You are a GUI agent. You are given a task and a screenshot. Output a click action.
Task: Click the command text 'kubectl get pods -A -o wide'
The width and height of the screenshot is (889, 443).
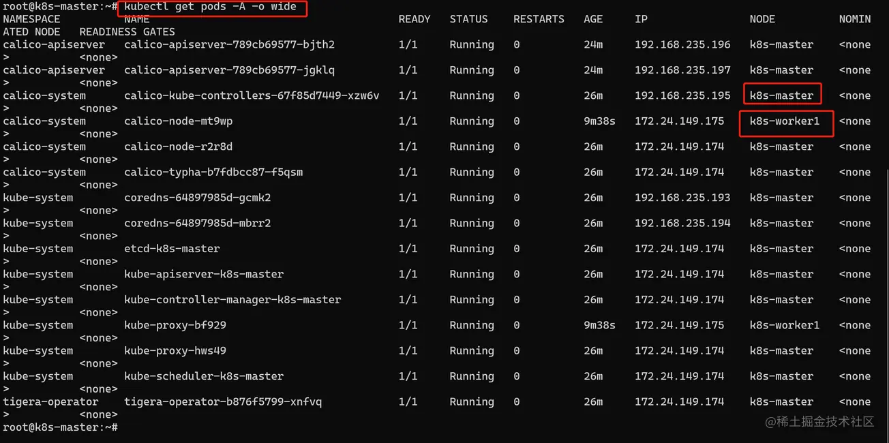point(210,7)
